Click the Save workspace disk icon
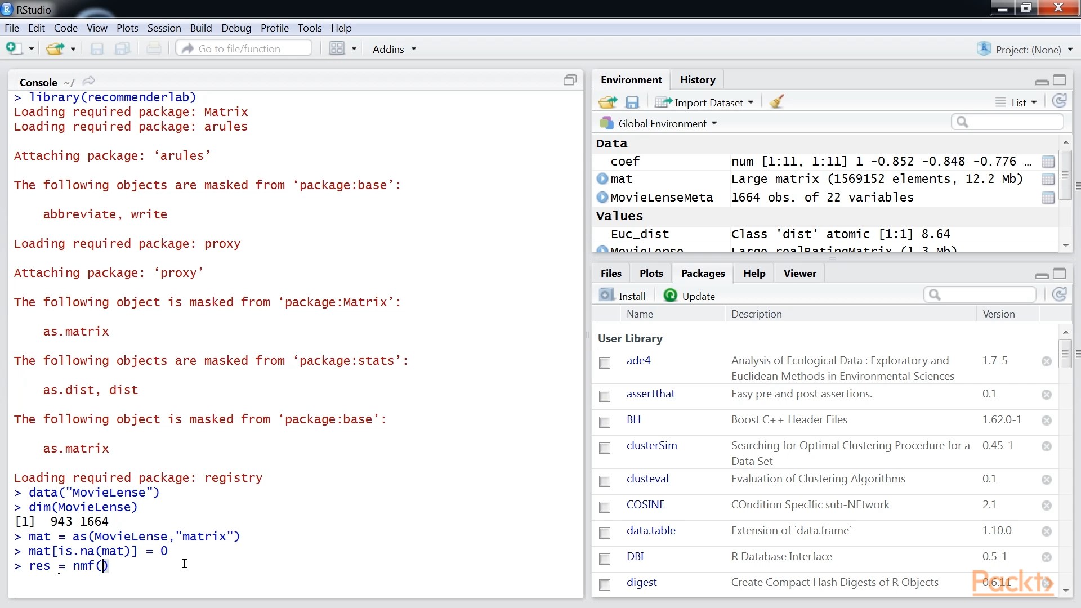 pos(632,102)
